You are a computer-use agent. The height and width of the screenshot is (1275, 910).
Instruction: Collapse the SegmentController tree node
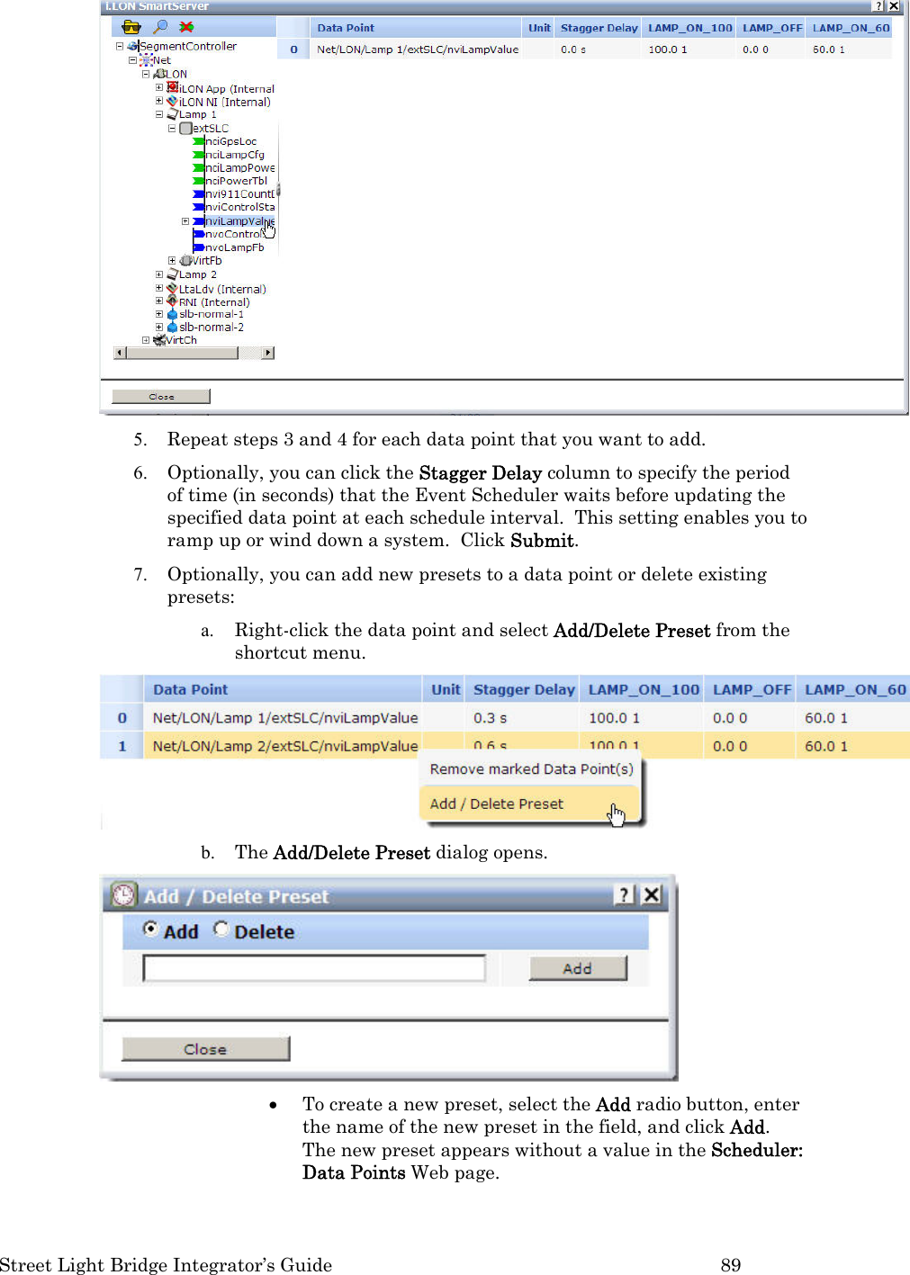pos(120,46)
